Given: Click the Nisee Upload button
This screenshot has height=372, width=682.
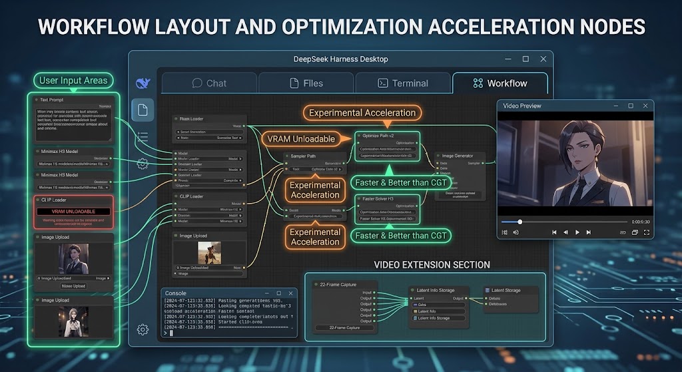Looking at the screenshot, I should (x=73, y=286).
